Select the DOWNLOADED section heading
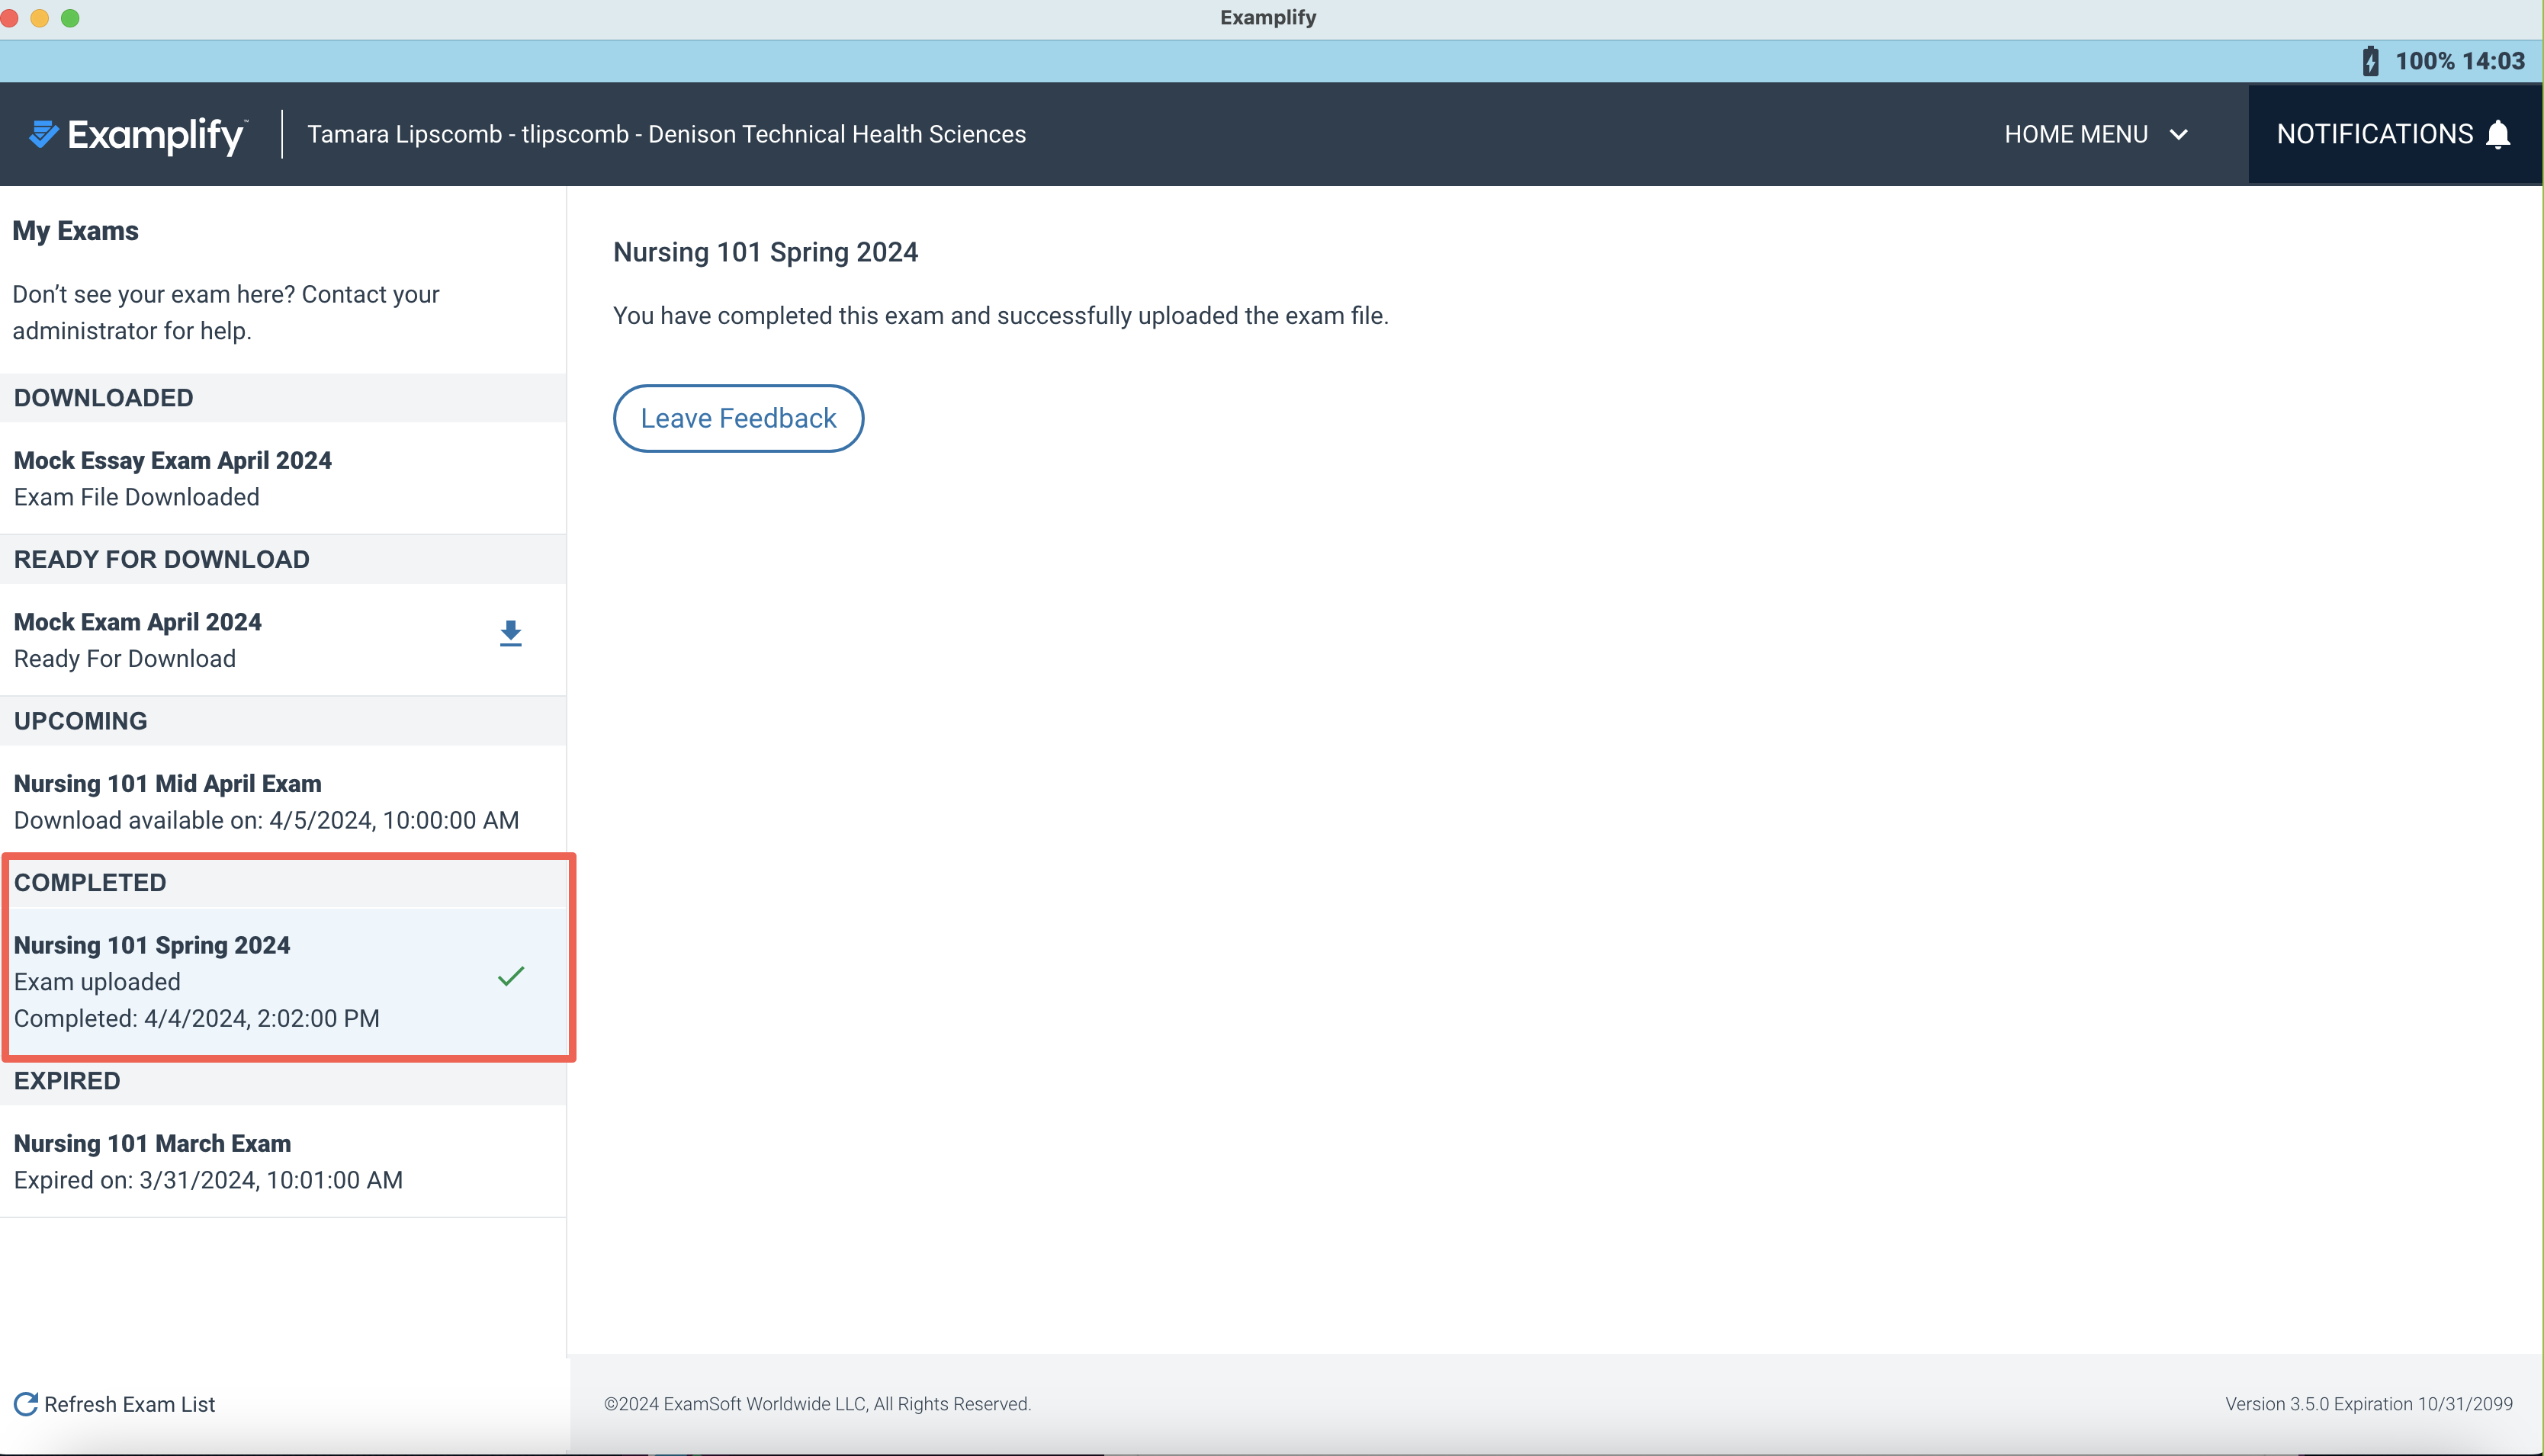The width and height of the screenshot is (2544, 1456). (x=103, y=397)
